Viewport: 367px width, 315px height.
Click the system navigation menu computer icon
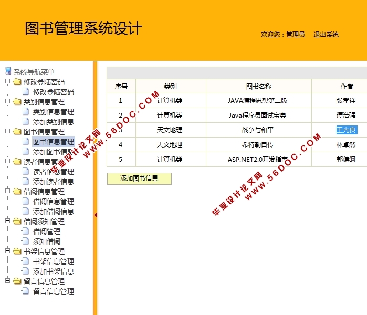[x=8, y=71]
